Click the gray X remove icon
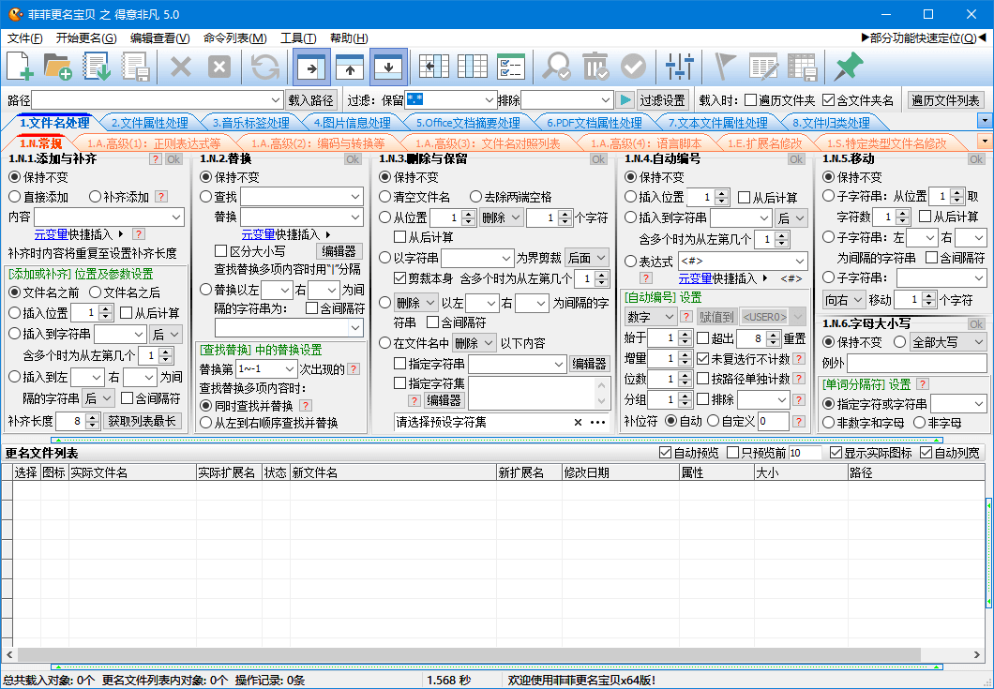The width and height of the screenshot is (994, 689). (x=181, y=66)
